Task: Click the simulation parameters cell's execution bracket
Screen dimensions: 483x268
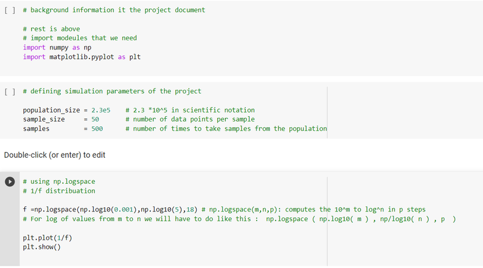Action: (x=9, y=92)
